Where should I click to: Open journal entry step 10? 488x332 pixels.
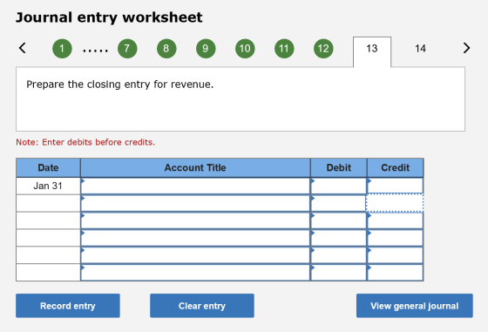point(245,49)
